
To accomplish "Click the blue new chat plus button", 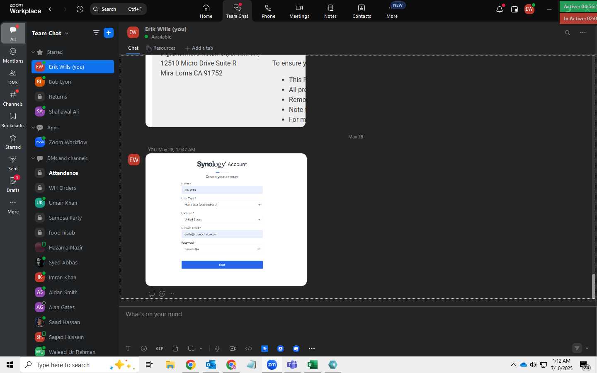I will pyautogui.click(x=109, y=33).
